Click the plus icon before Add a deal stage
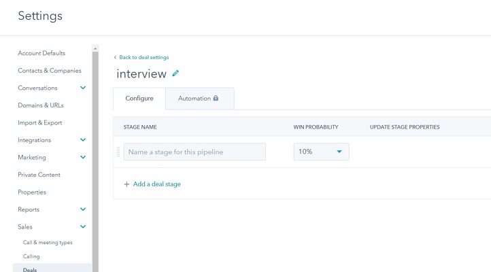Screen dimensions: 491x272 point(126,184)
